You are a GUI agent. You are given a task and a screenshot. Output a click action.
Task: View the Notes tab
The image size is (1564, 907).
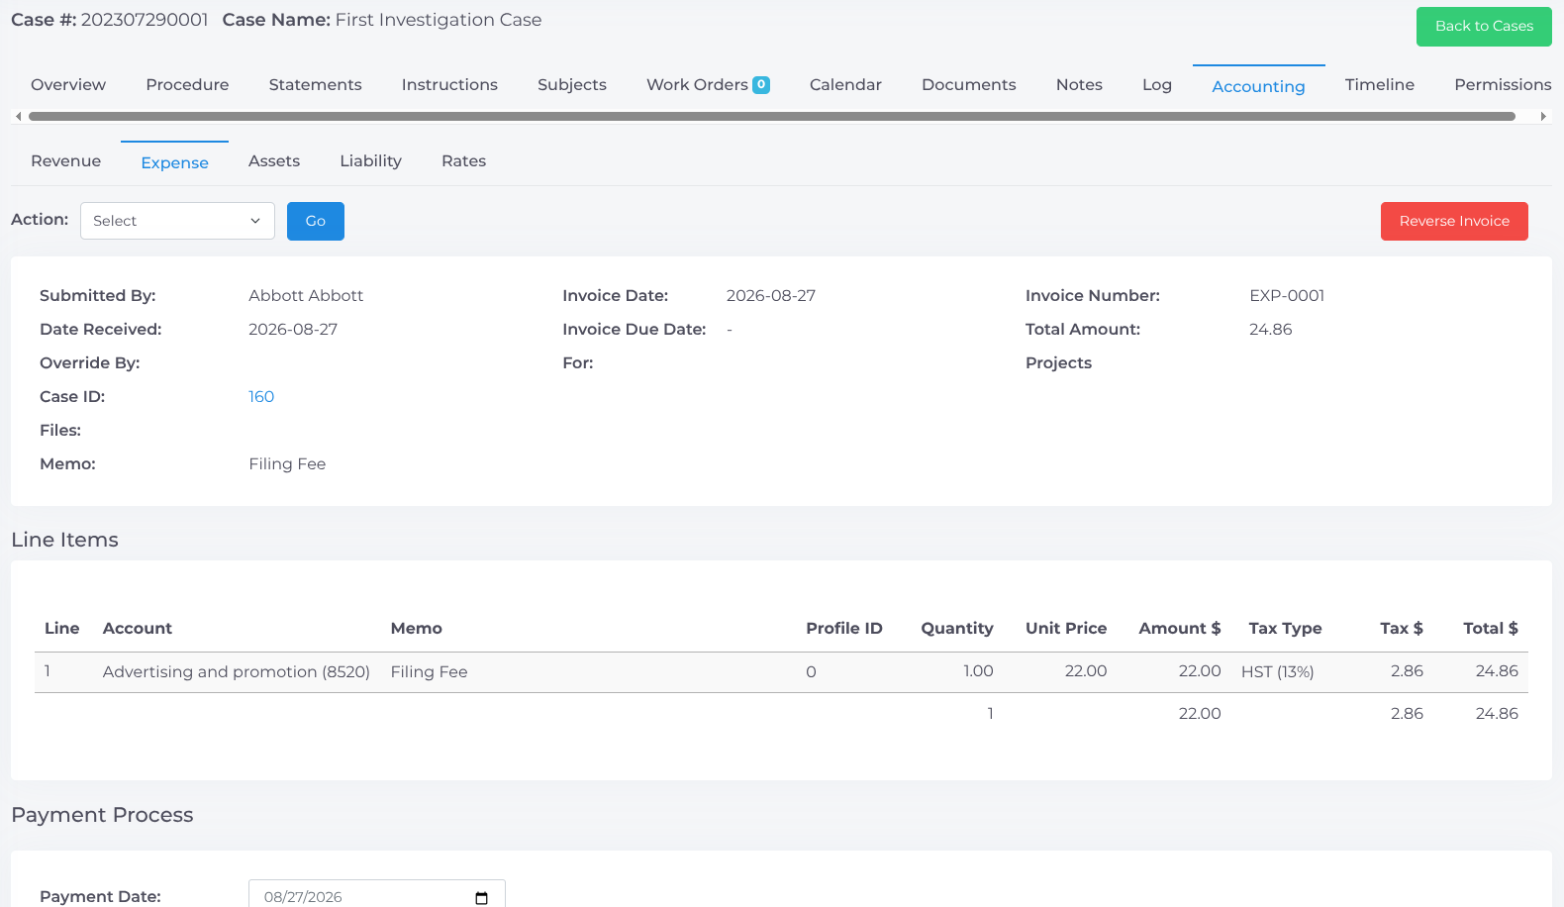tap(1079, 85)
